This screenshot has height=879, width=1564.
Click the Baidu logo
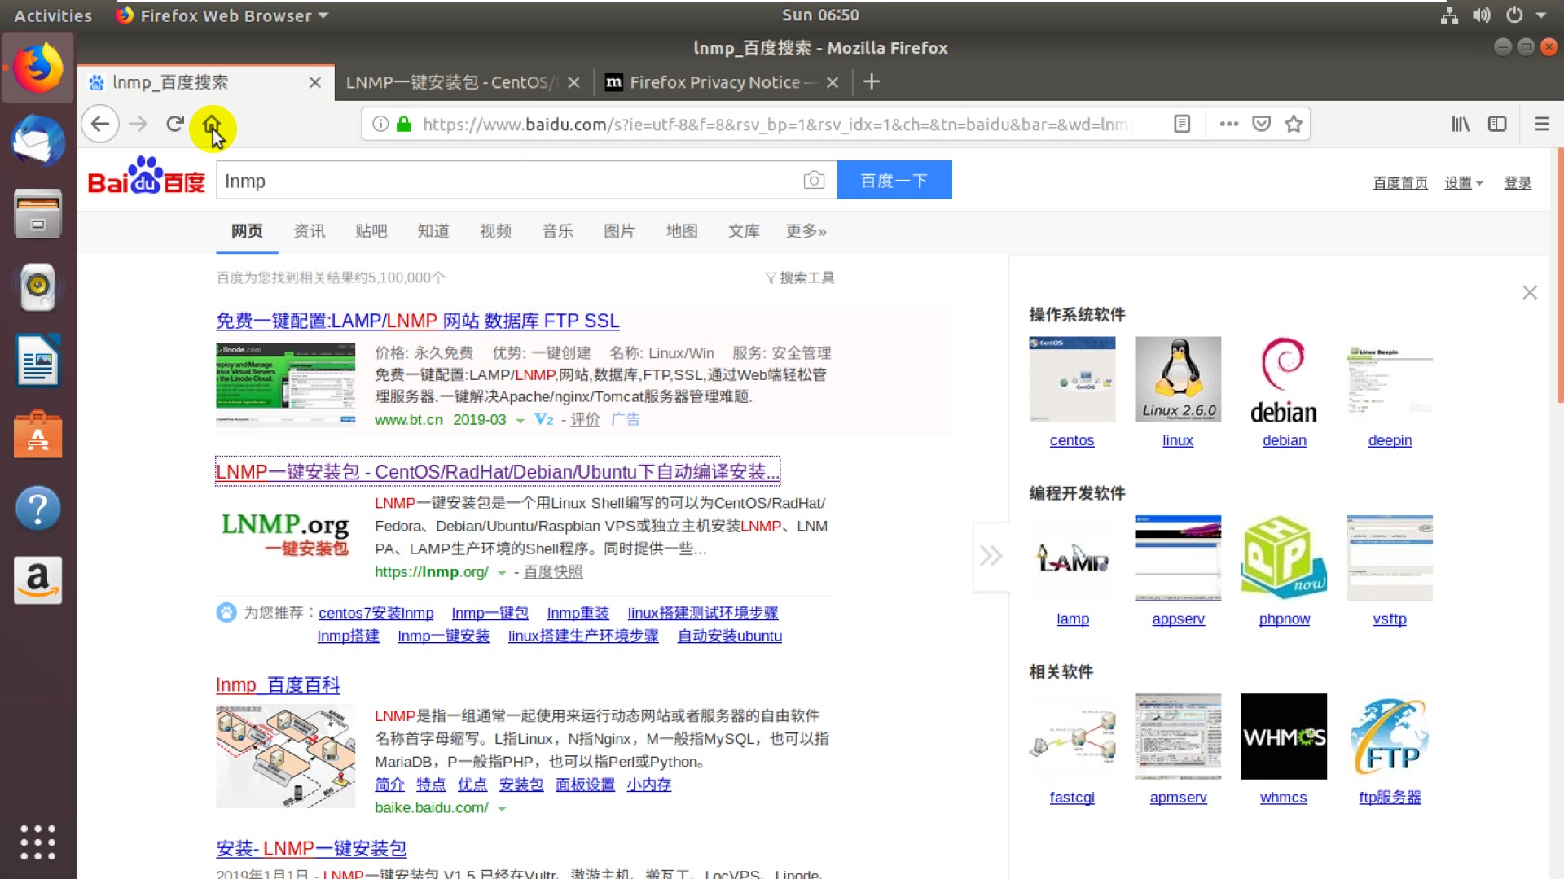click(x=147, y=176)
